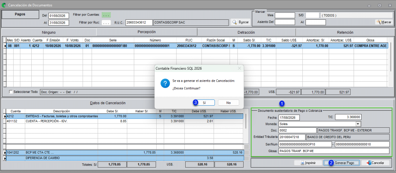Open the Moneda Soles dropdown
Screen dimensions: 396x173
(358, 124)
